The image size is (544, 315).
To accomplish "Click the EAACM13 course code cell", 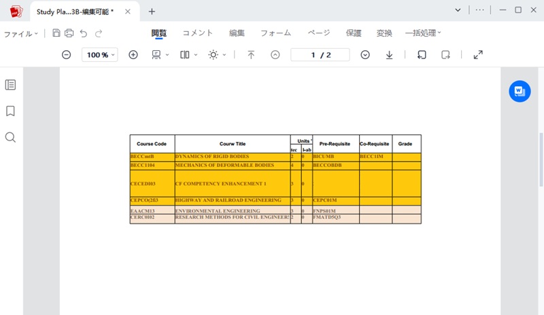I will point(152,210).
